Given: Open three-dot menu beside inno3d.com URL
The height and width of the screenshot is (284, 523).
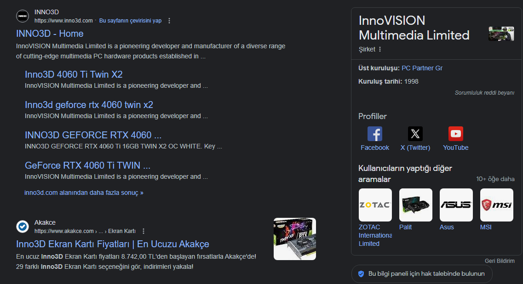Looking at the screenshot, I should click(169, 21).
